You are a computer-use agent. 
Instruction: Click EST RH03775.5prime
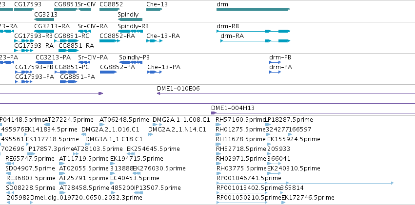[x=241, y=168]
